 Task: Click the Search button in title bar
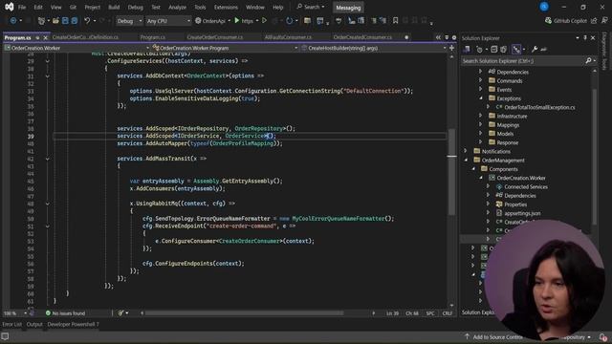click(311, 7)
